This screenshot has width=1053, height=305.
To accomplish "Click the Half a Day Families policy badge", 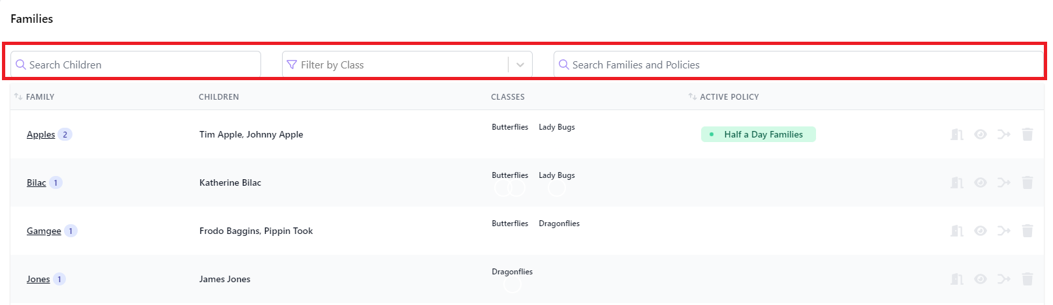I will pos(759,134).
